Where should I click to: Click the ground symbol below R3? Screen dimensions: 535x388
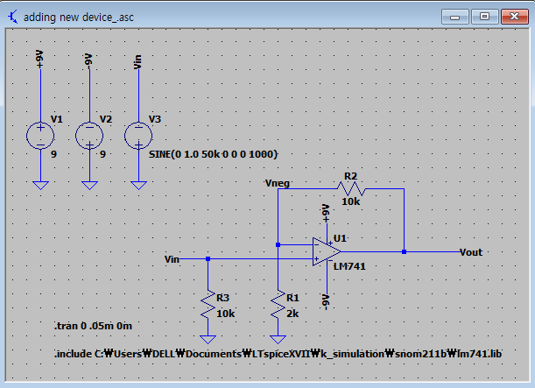[x=208, y=340]
